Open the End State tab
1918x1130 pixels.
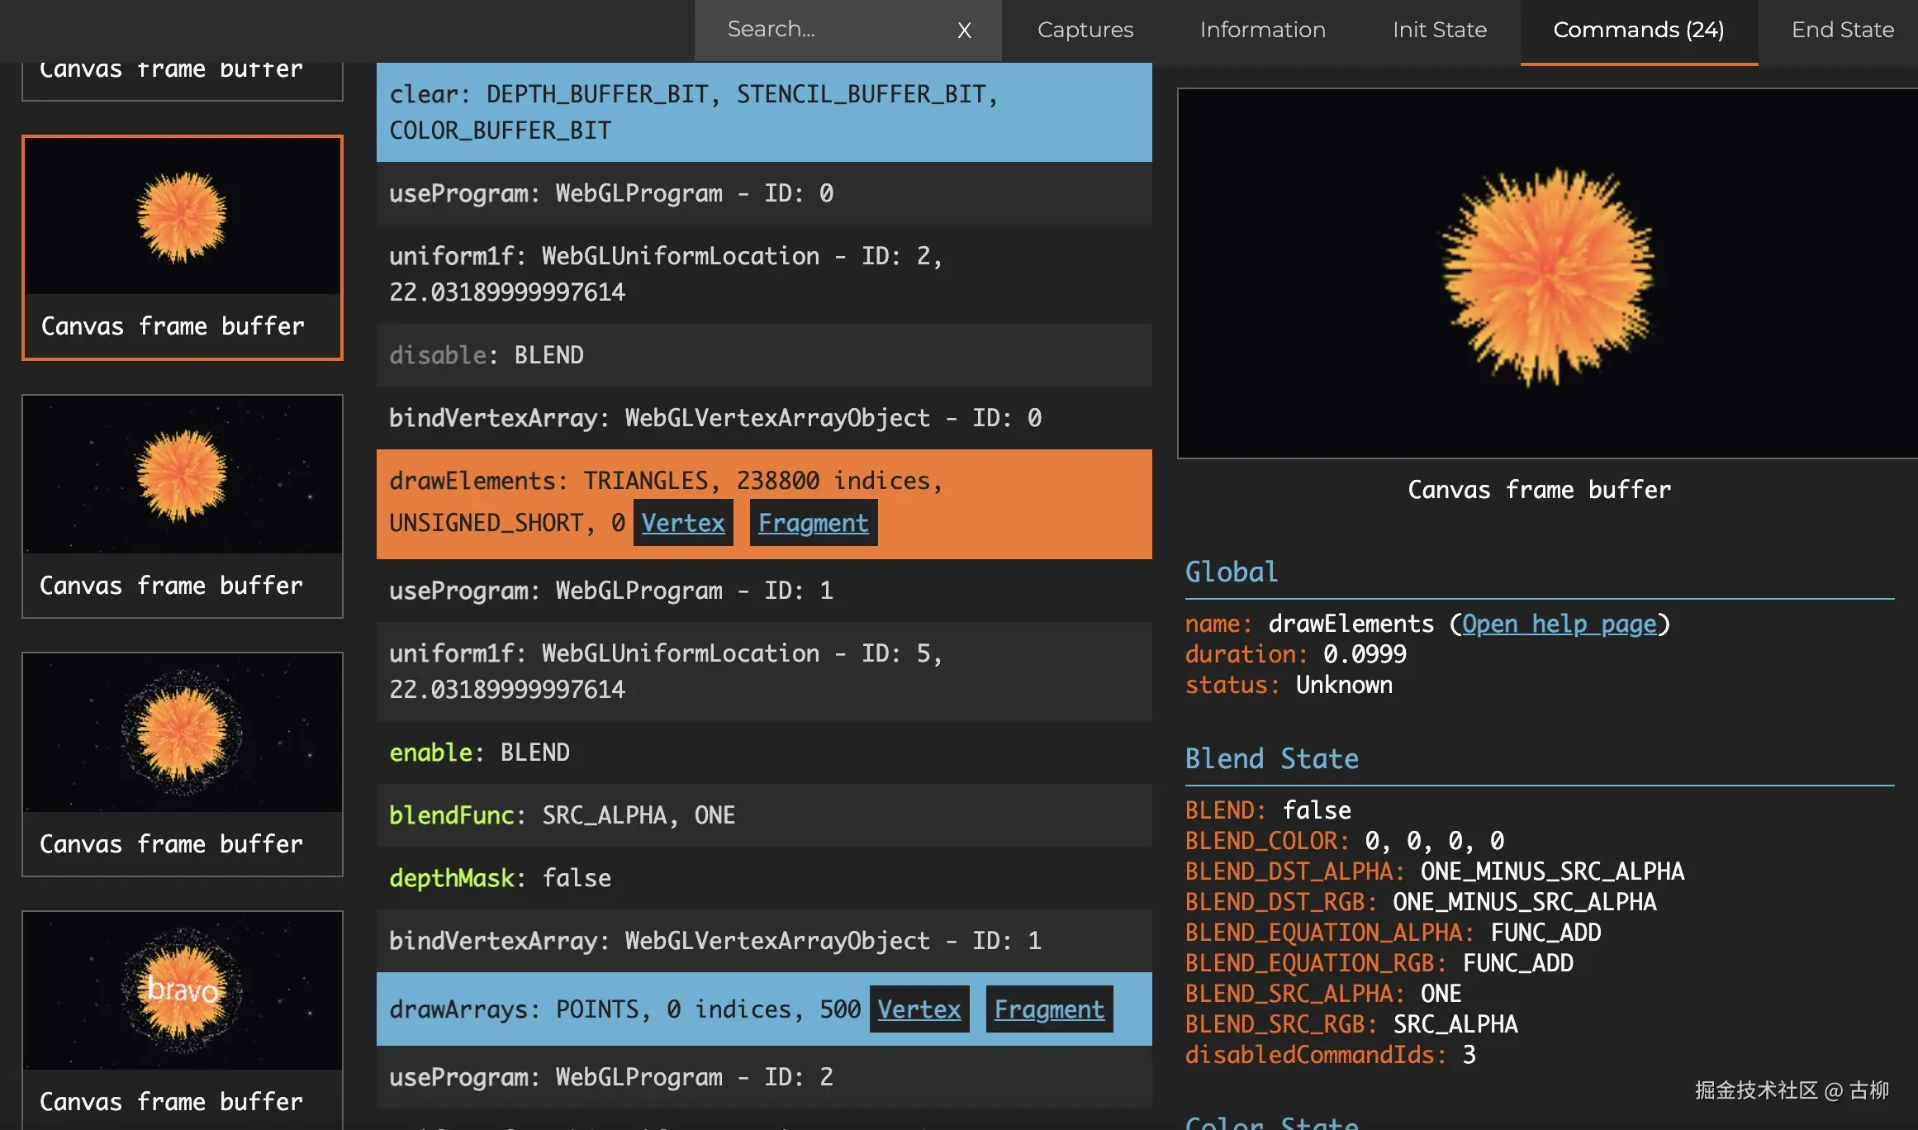coord(1842,30)
